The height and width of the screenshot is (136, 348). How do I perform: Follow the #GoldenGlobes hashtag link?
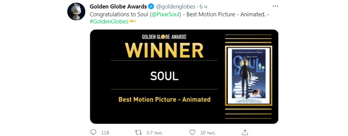coord(109,21)
